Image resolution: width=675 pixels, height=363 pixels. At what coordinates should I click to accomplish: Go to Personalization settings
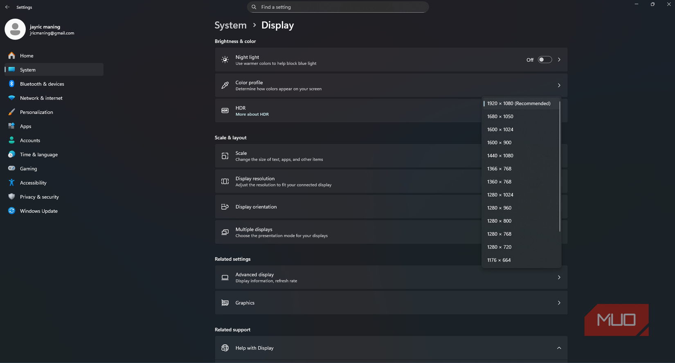coord(54,112)
